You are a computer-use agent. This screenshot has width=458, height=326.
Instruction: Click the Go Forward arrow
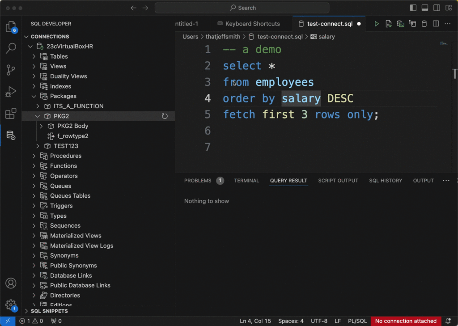(145, 8)
